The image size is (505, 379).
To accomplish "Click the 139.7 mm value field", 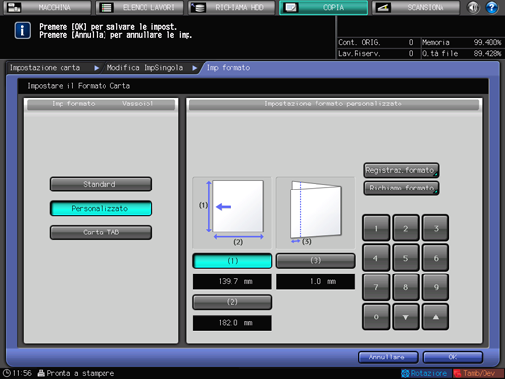I will 232,281.
